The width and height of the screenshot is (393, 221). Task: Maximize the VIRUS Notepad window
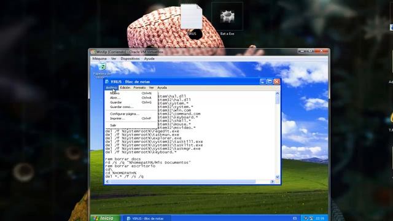tap(270, 82)
